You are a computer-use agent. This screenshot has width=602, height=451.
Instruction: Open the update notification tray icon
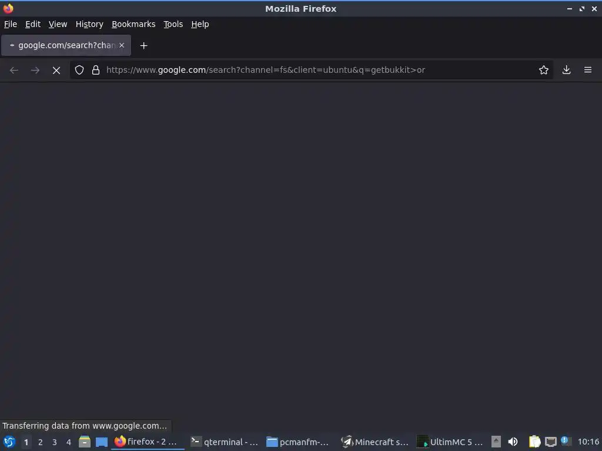565,440
